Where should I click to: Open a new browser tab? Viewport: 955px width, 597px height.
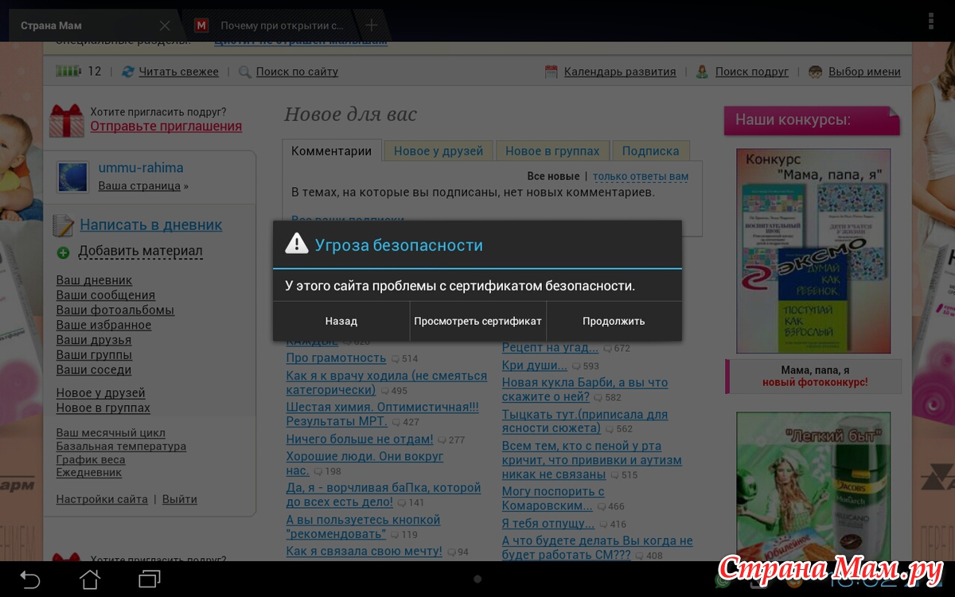coord(371,25)
